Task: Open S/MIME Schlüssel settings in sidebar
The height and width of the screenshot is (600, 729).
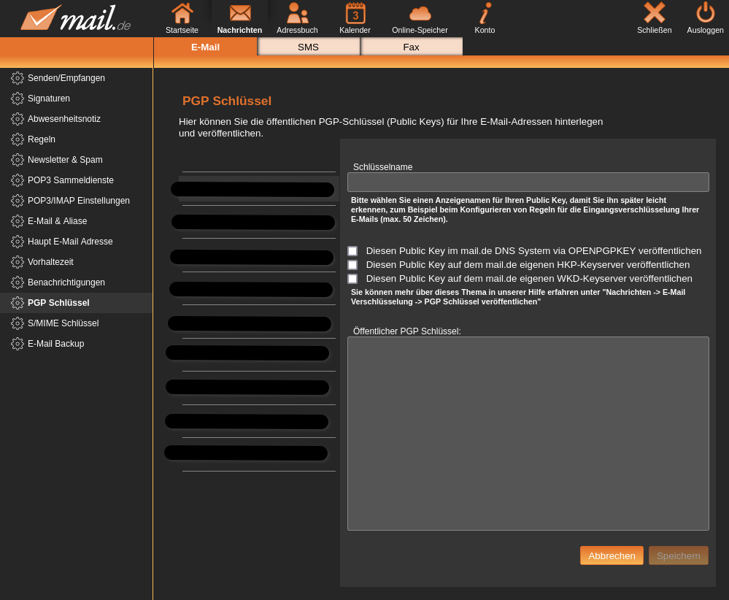Action: coord(63,323)
